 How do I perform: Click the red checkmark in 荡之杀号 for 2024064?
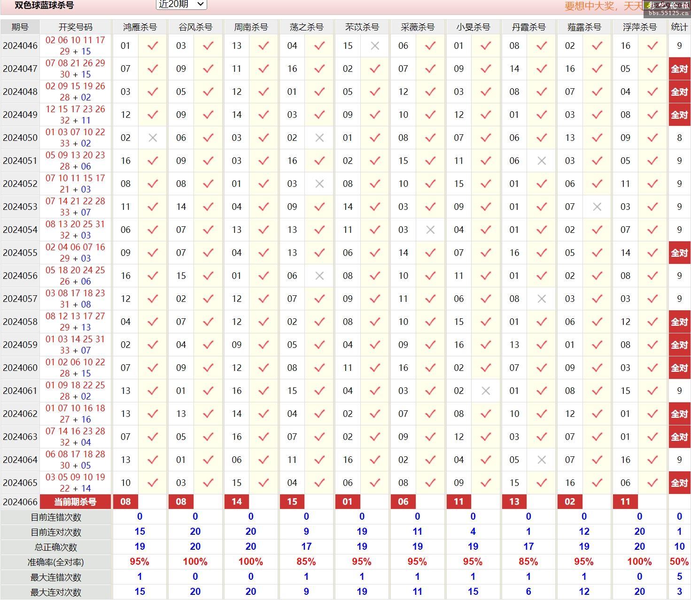319,460
